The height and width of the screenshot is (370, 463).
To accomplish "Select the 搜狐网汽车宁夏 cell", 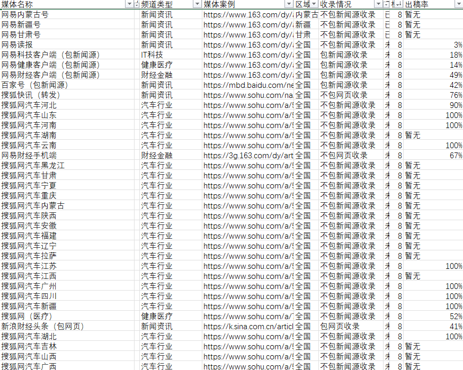I will pyautogui.click(x=67, y=185).
